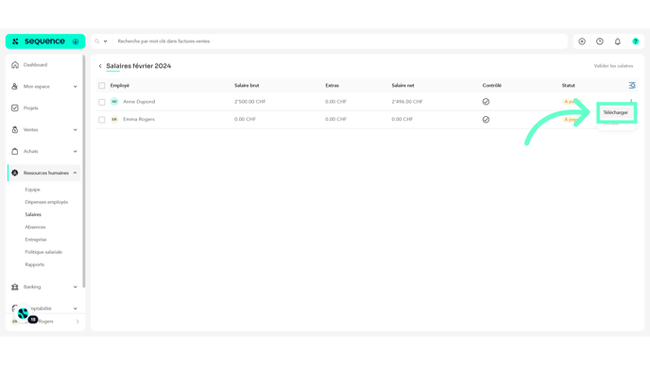
Task: Click the keyword search input field
Action: click(x=340, y=41)
